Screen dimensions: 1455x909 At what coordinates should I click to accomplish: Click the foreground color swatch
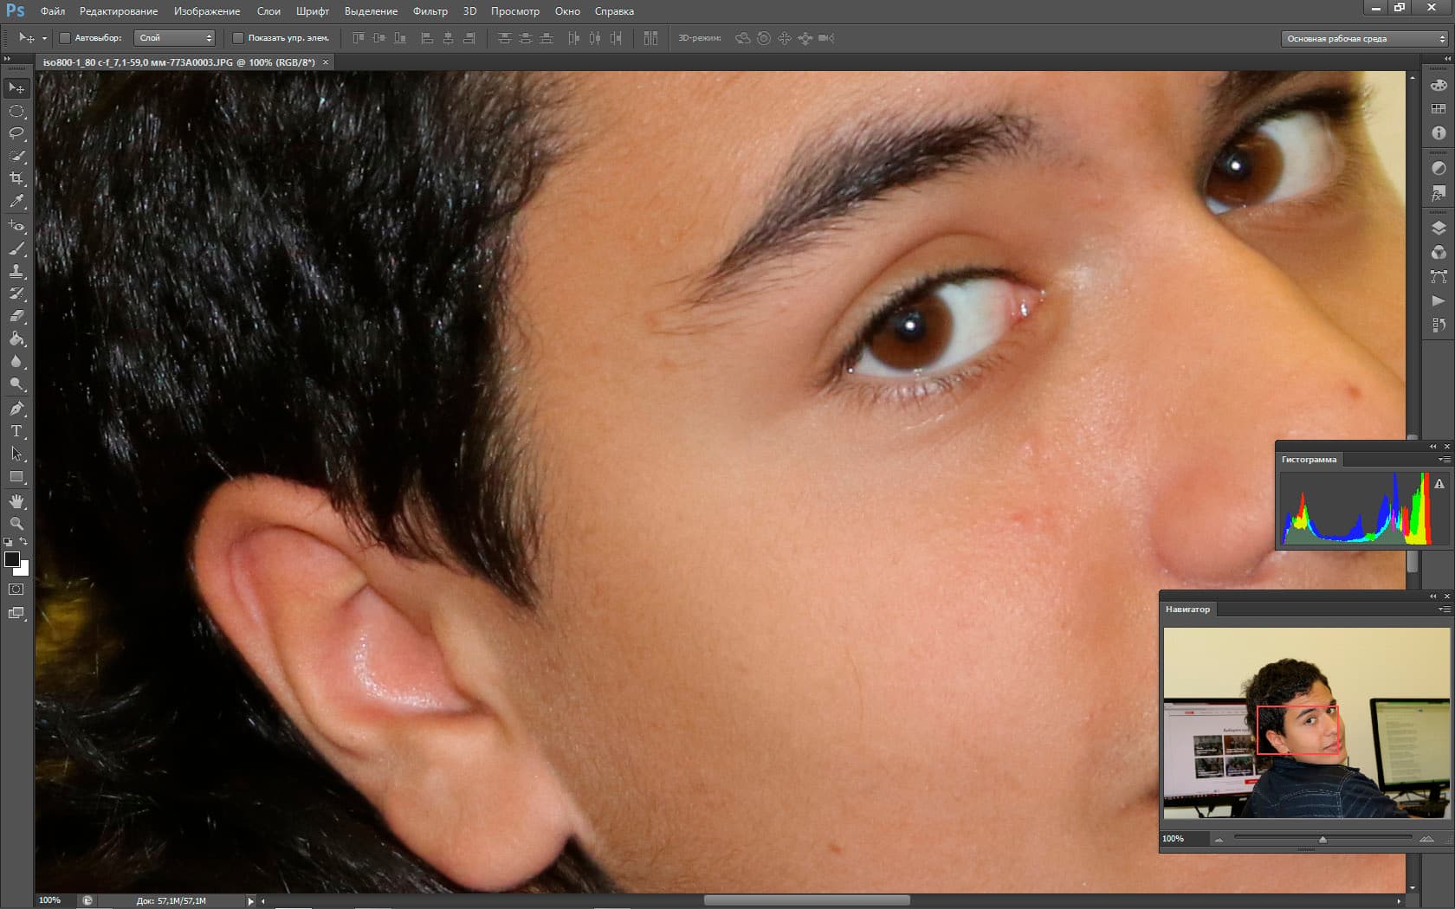click(12, 560)
